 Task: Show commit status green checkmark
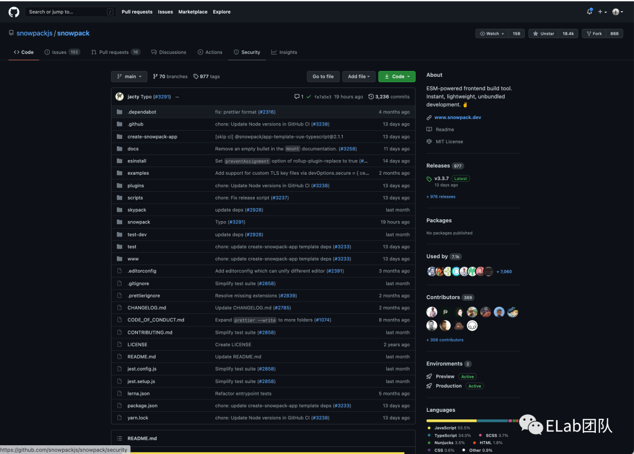309,97
